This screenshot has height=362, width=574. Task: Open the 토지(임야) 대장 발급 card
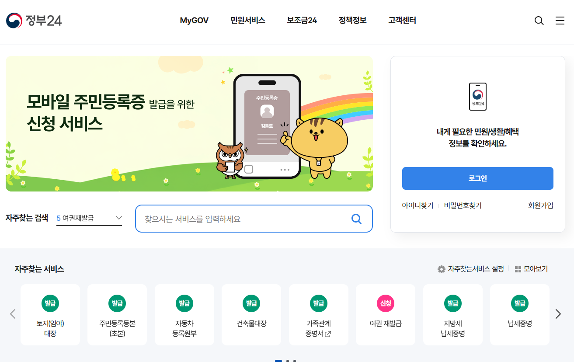pos(50,315)
